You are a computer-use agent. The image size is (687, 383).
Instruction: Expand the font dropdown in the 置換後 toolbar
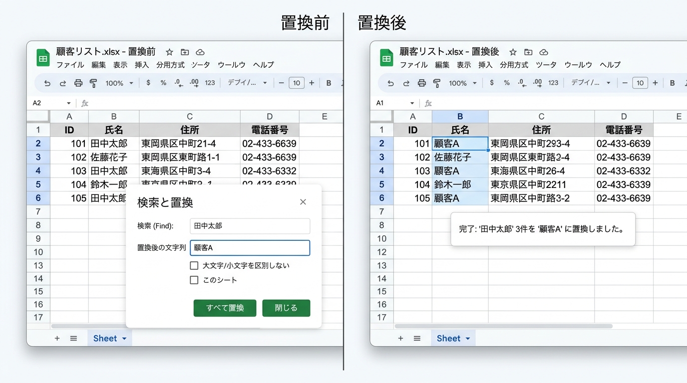tap(591, 83)
